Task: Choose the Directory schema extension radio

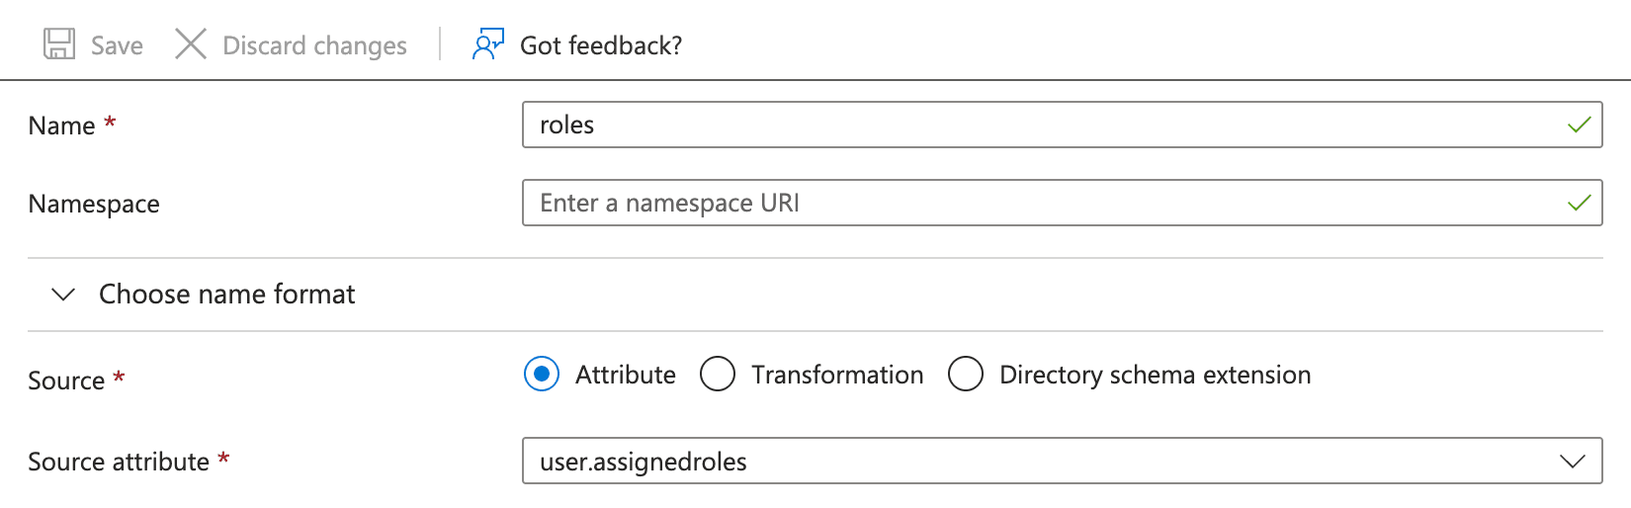Action: pos(966,375)
